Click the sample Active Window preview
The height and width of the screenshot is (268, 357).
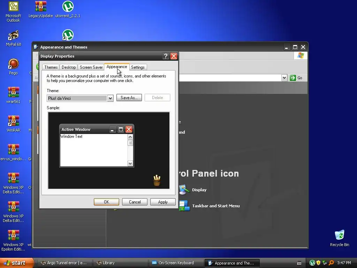click(x=97, y=146)
